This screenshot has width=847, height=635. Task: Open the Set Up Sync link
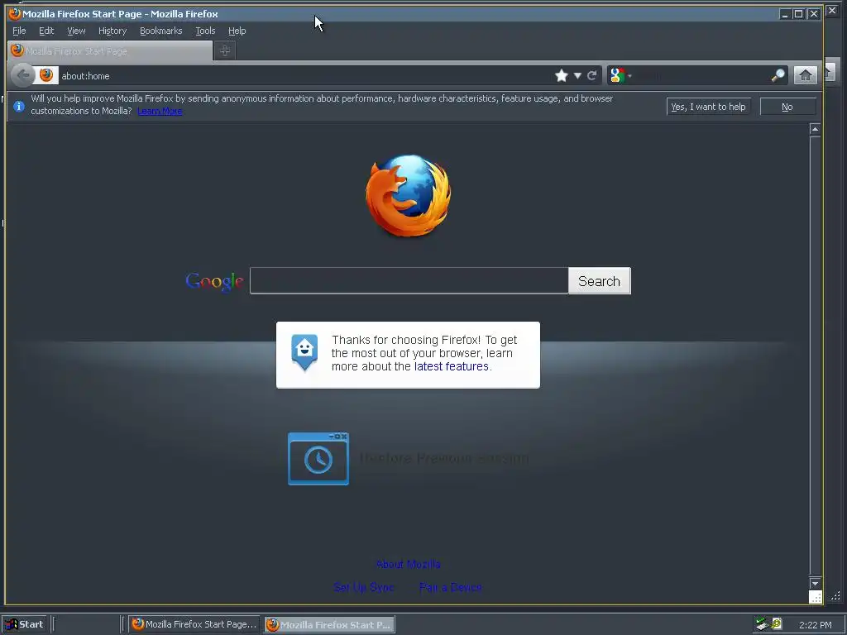[364, 588]
